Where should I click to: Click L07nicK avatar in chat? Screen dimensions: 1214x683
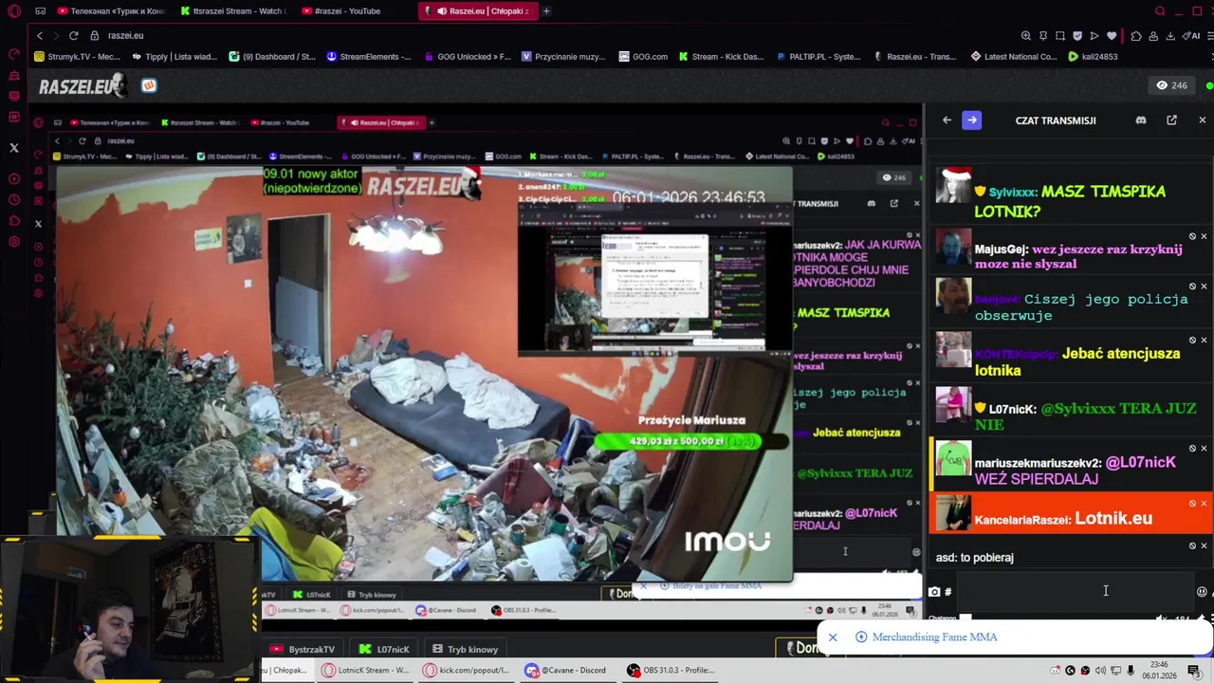pyautogui.click(x=953, y=405)
